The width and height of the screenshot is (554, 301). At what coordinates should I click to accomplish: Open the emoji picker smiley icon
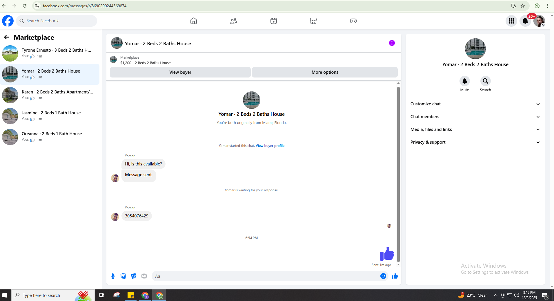[383, 276]
